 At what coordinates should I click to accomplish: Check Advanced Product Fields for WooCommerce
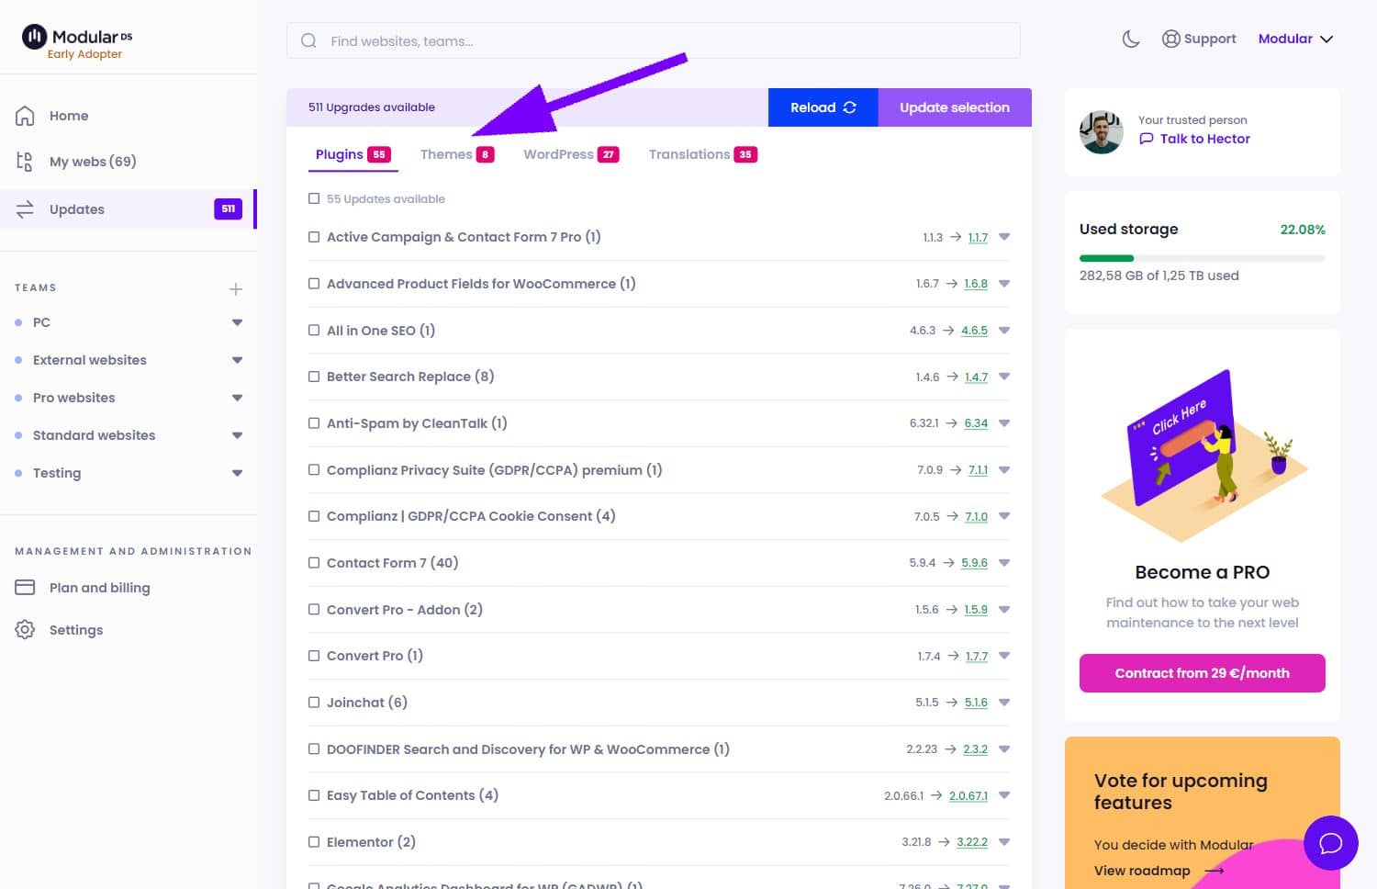pyautogui.click(x=314, y=284)
